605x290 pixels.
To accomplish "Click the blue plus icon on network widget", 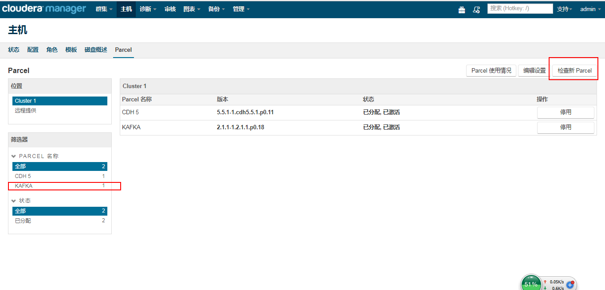I will [x=571, y=285].
